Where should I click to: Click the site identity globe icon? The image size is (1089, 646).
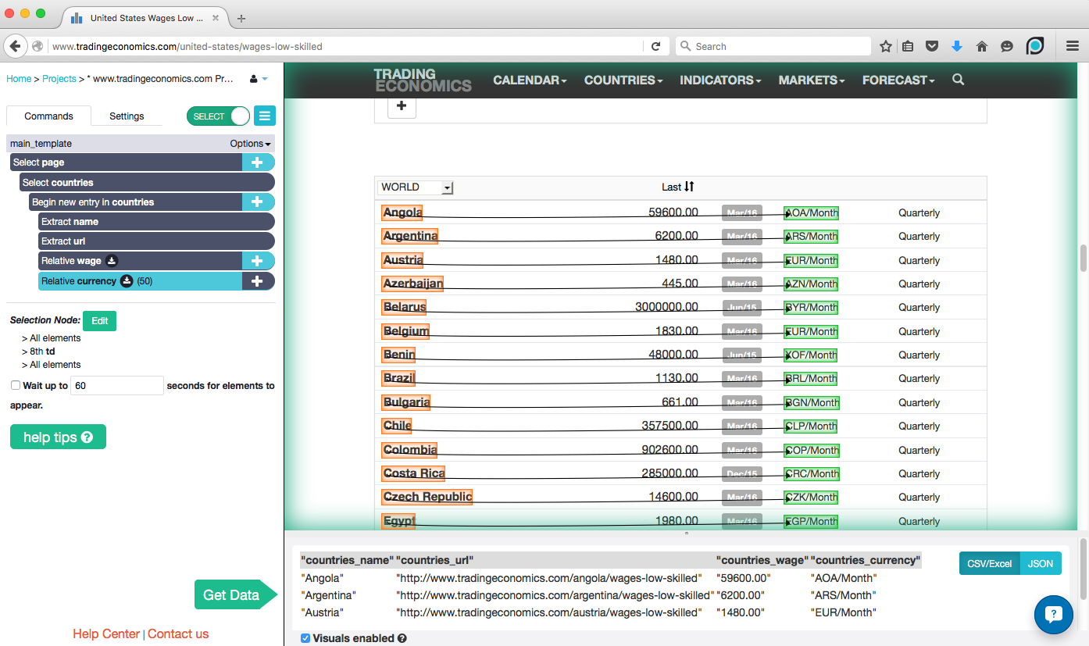coord(37,46)
